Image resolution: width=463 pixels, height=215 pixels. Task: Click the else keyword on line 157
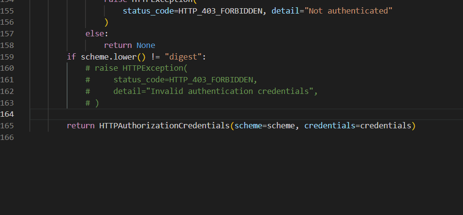tap(94, 34)
